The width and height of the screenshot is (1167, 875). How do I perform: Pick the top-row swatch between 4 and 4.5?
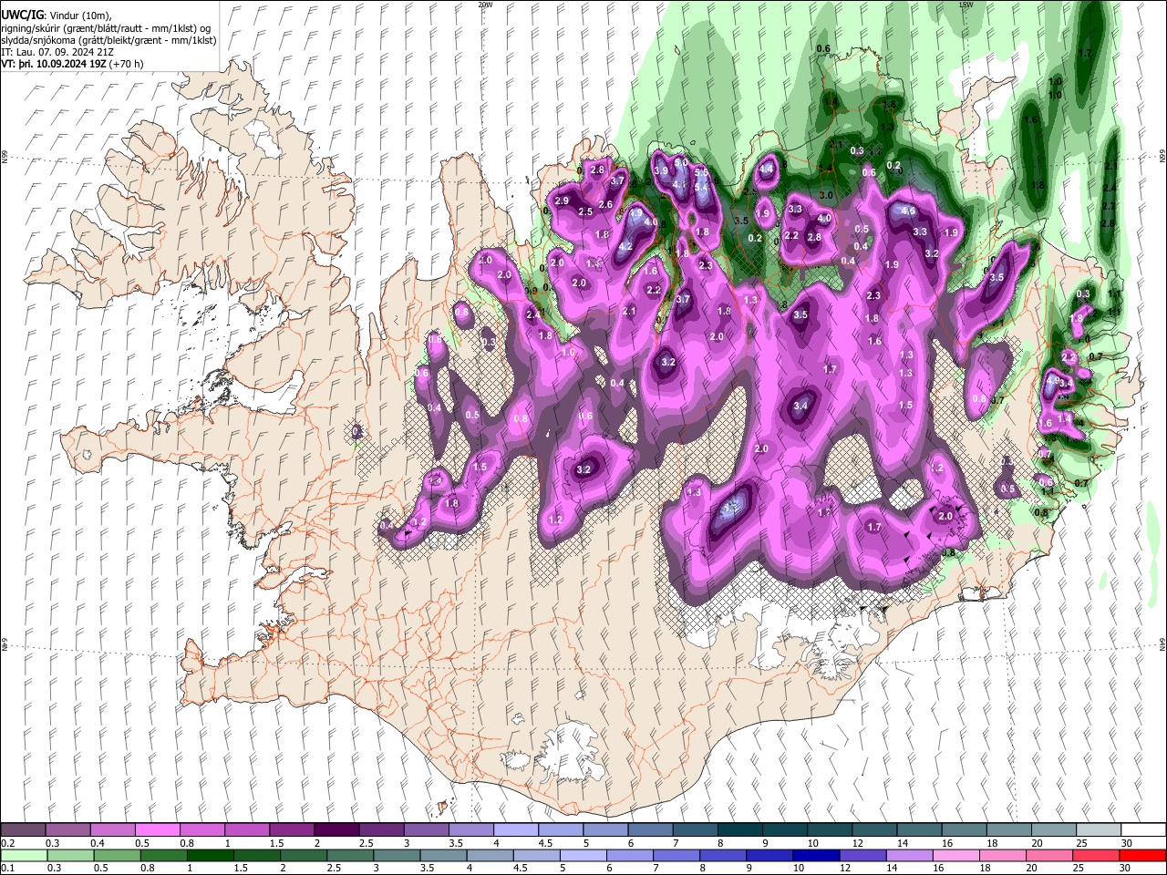pyautogui.click(x=515, y=830)
